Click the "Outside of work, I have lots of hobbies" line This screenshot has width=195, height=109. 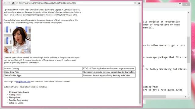(25, 87)
